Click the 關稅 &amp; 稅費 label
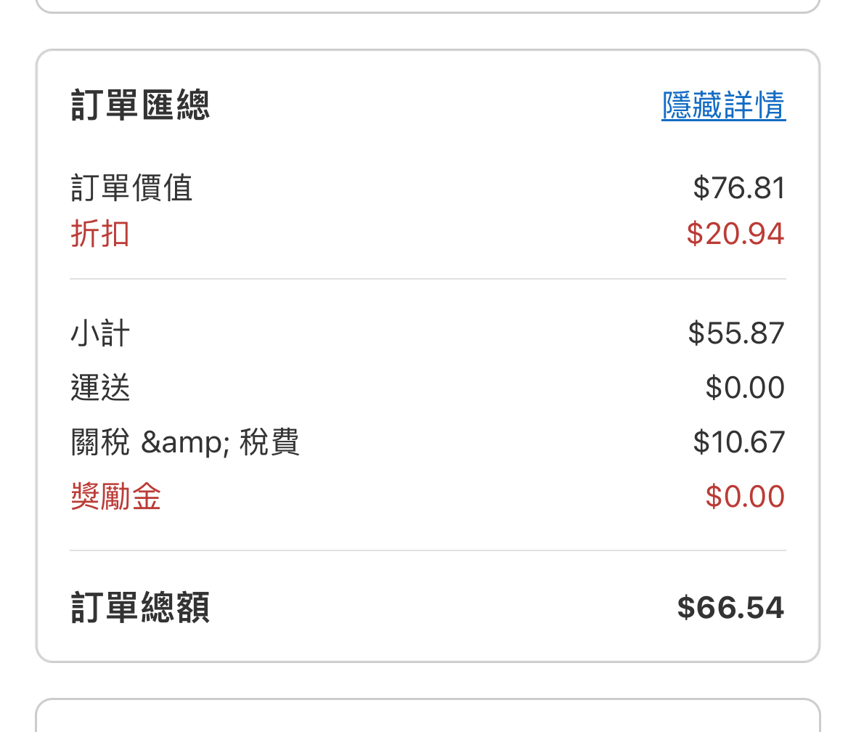 click(185, 442)
